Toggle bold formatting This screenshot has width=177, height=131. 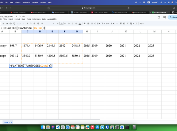click(x=69, y=24)
